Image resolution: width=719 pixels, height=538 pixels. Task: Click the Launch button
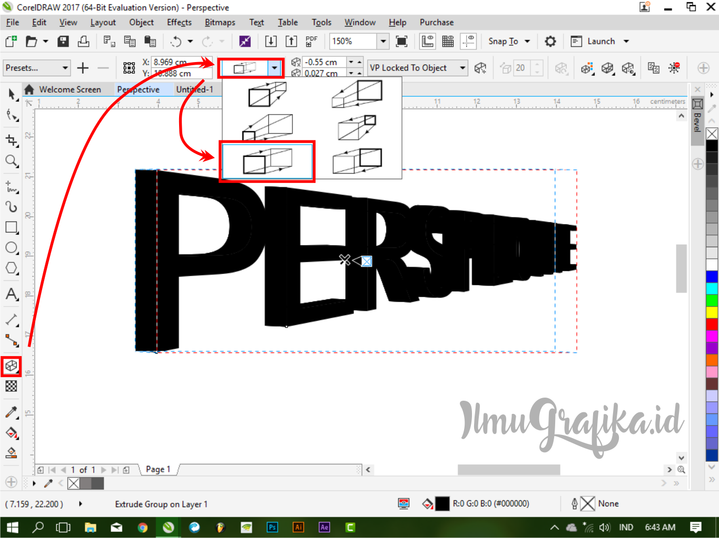click(600, 41)
